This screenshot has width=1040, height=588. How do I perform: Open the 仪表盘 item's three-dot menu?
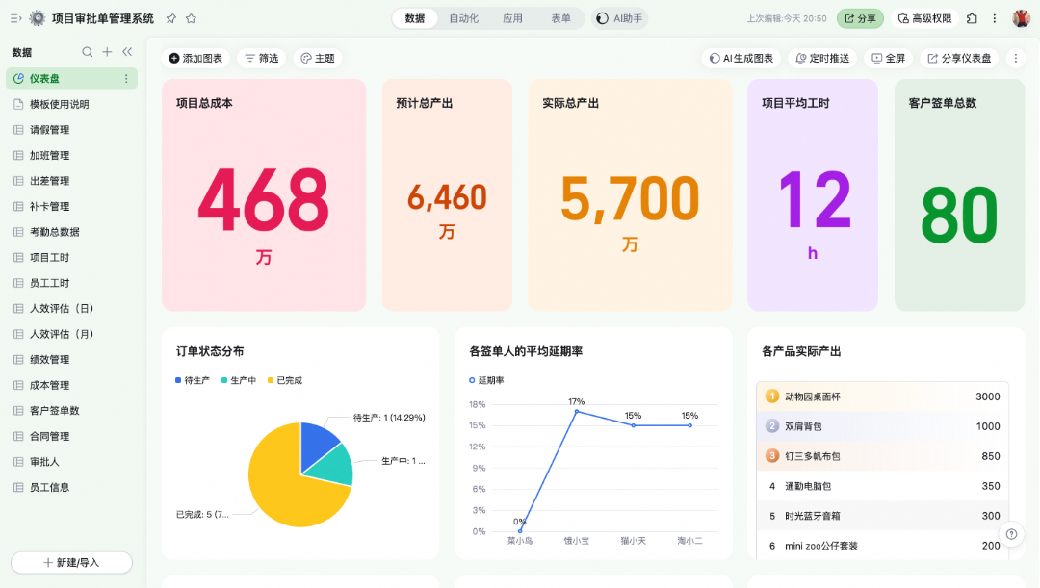pyautogui.click(x=126, y=79)
